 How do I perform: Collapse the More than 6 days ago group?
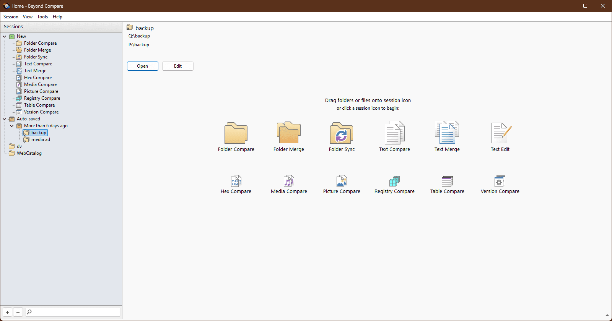pos(12,126)
